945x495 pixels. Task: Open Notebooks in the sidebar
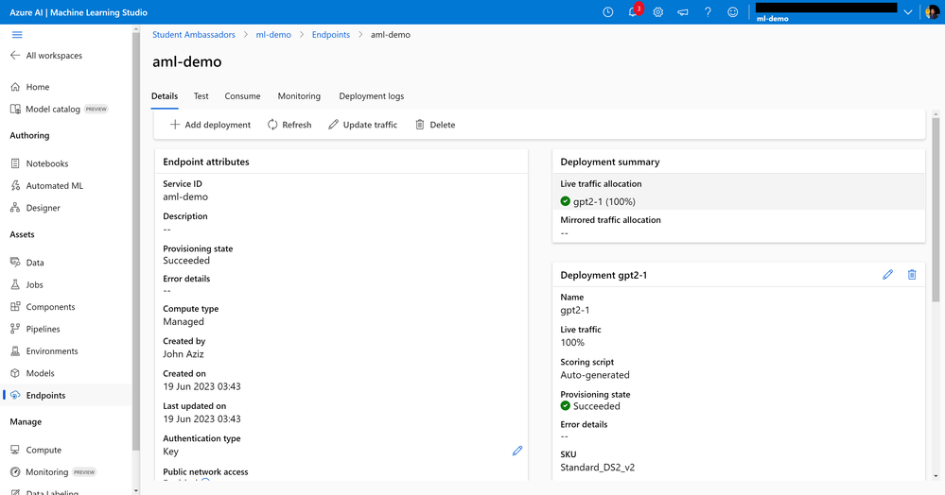47,163
